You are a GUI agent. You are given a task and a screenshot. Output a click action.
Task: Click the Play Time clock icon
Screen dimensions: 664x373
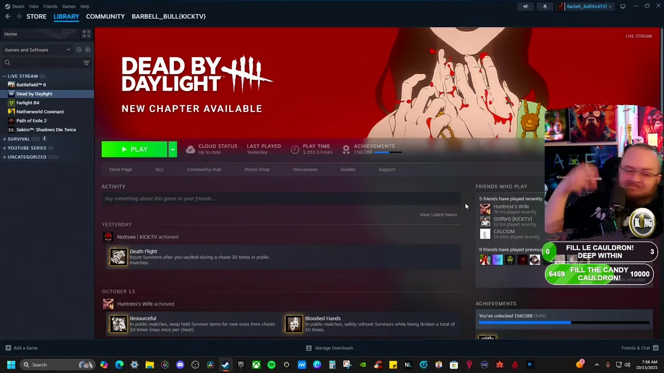click(295, 149)
